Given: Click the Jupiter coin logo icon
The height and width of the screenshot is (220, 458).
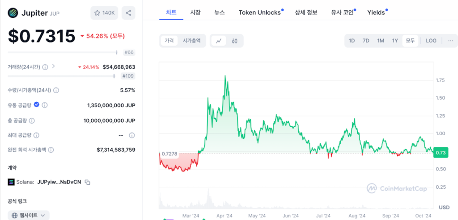Looking at the screenshot, I should click(x=13, y=13).
